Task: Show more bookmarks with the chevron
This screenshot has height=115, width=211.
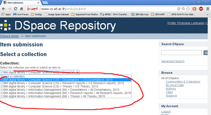Action: pos(208,15)
